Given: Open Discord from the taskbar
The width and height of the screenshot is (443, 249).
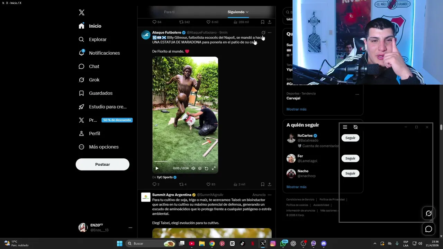Looking at the screenshot, I should pos(324,243).
